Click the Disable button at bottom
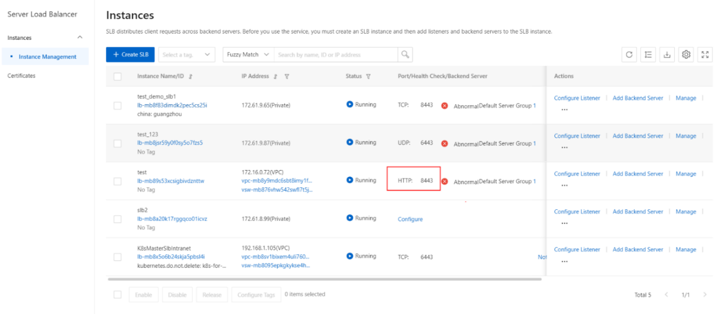 pyautogui.click(x=177, y=295)
